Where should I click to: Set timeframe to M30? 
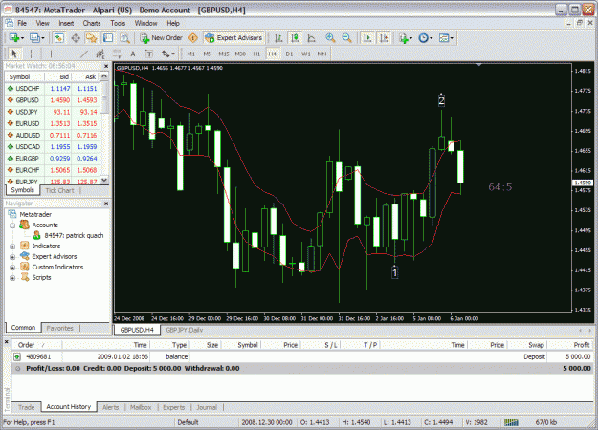(x=240, y=54)
